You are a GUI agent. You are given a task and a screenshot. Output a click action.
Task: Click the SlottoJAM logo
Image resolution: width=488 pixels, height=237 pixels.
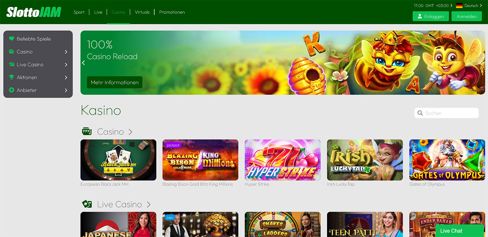click(34, 12)
